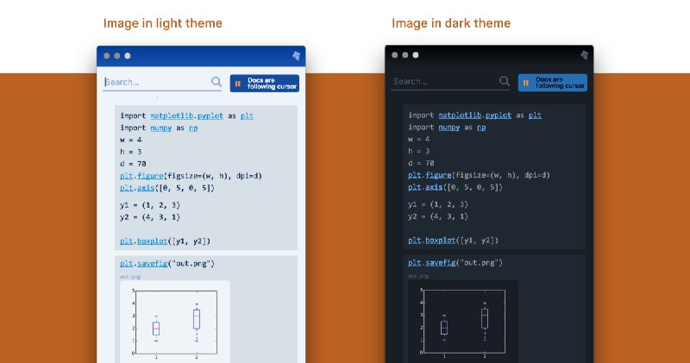Click the boxplot output image in dark theme

click(x=463, y=321)
